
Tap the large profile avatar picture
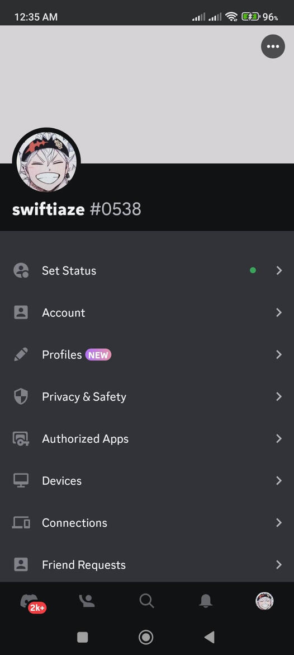[46, 162]
